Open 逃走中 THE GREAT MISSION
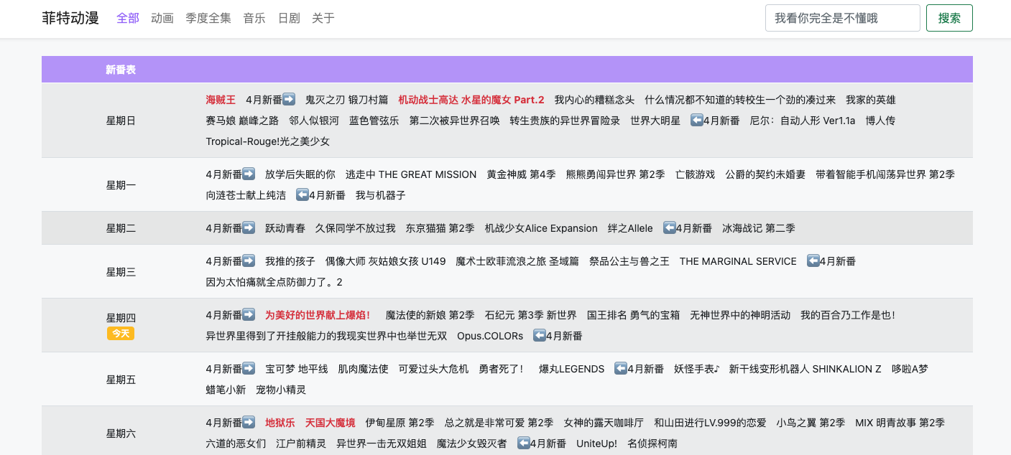Screen dimensions: 1011x455 pos(411,174)
